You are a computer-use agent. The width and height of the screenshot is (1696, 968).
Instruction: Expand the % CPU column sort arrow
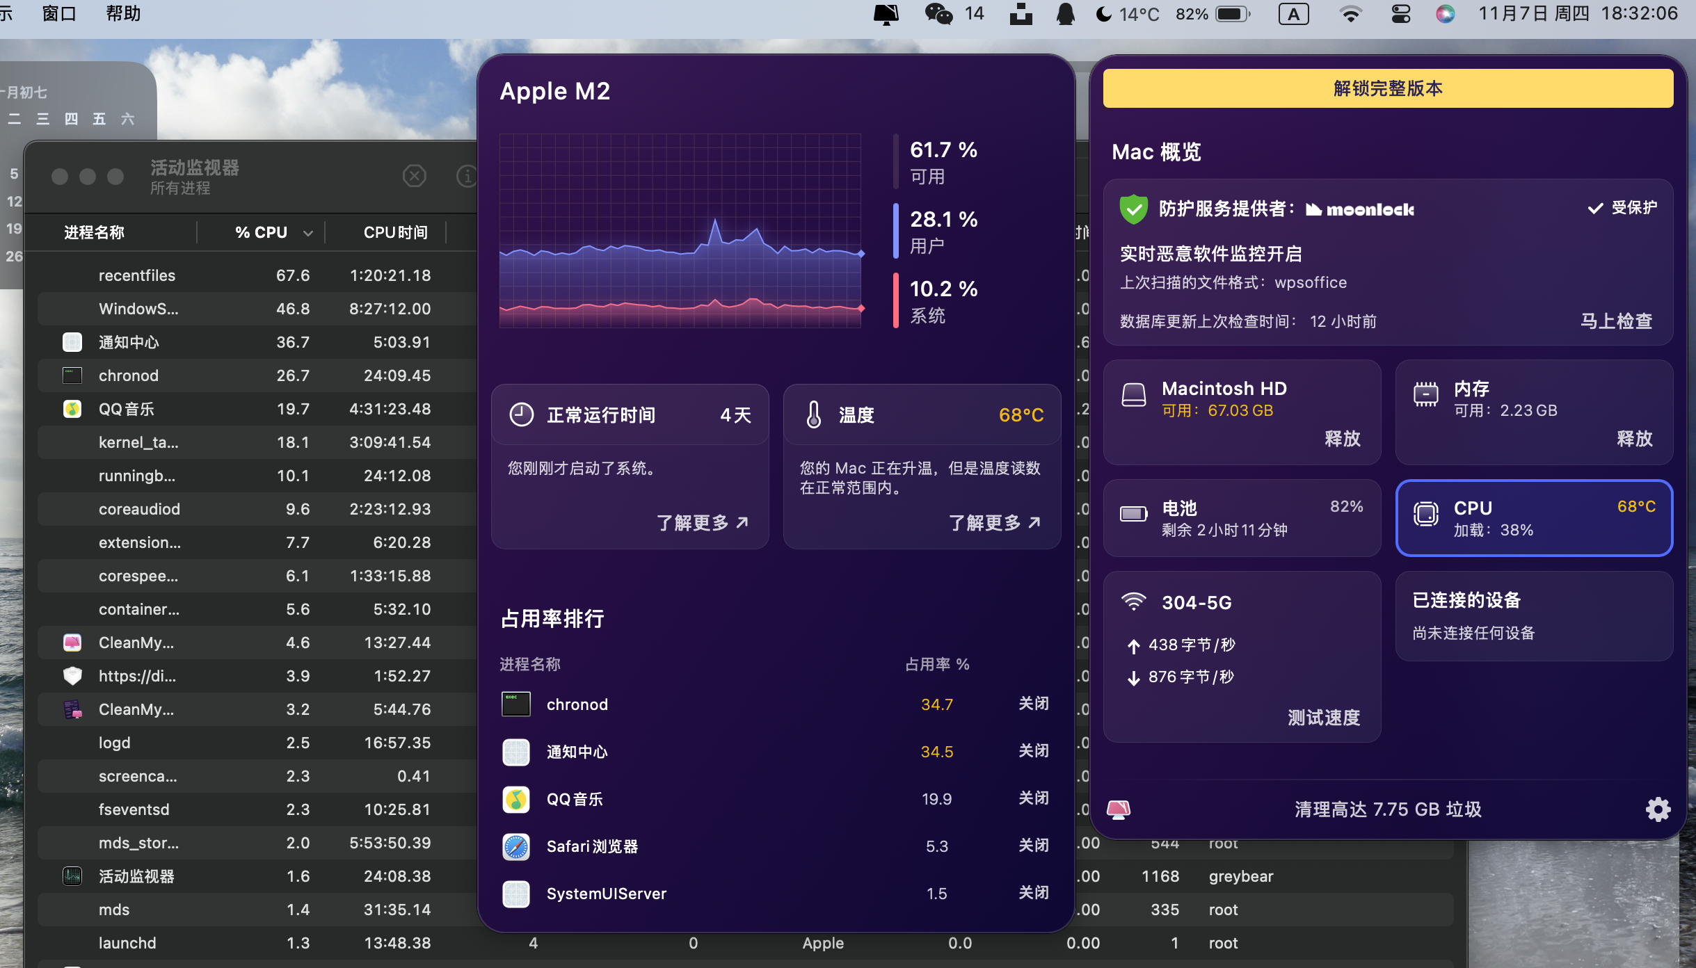308,233
